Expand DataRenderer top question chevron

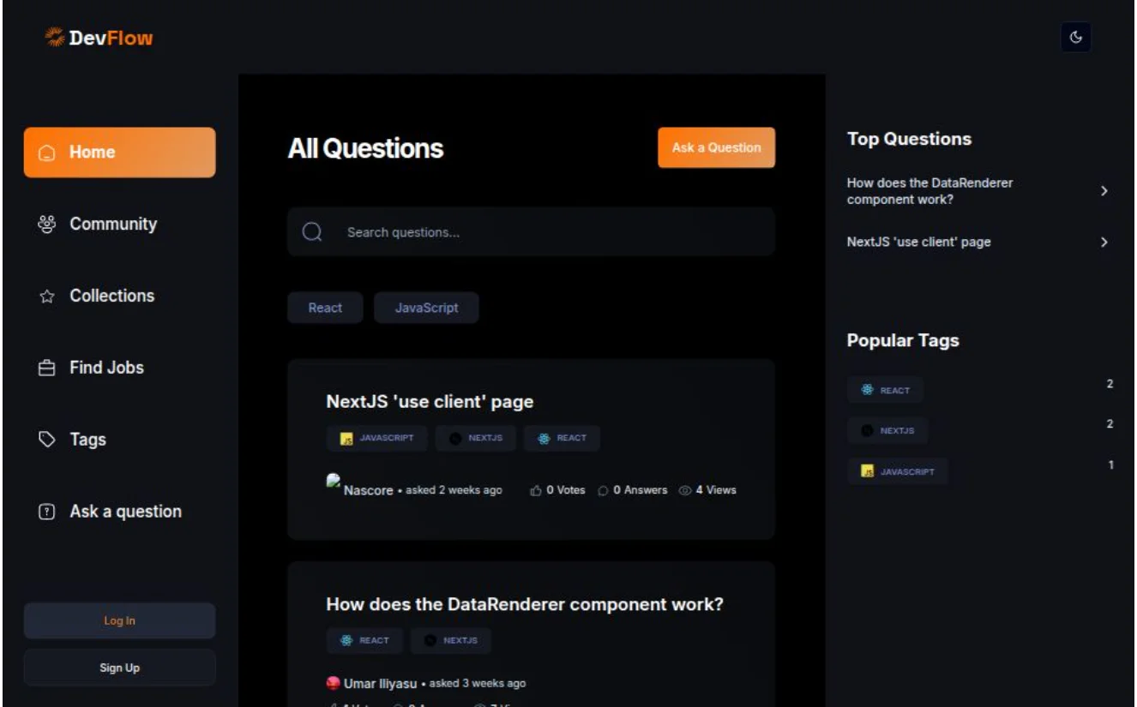click(1104, 191)
